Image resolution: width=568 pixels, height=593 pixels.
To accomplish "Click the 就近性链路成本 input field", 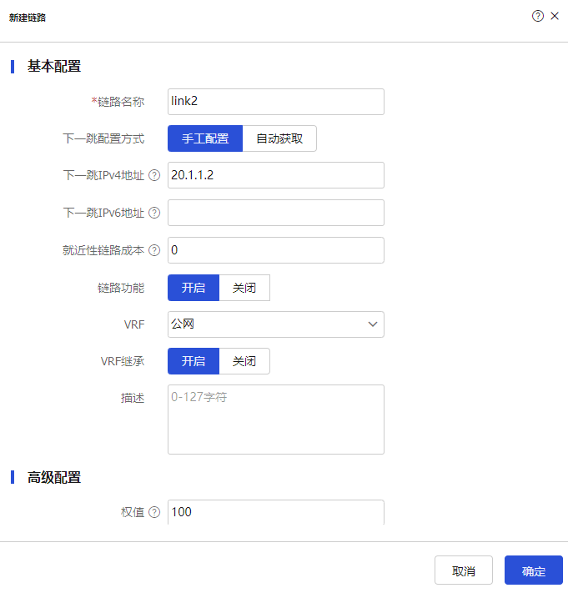I will (276, 250).
